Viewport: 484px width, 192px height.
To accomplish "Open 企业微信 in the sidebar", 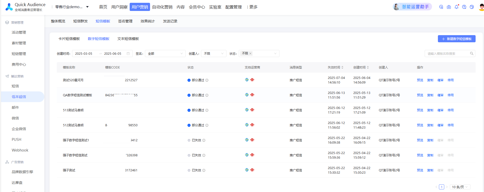I will click(19, 129).
